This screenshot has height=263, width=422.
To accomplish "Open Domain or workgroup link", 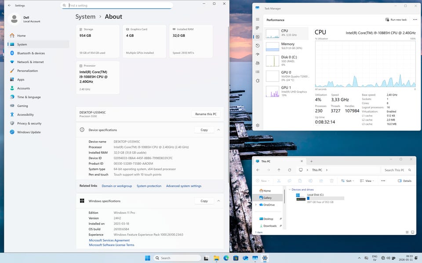I will (x=117, y=186).
